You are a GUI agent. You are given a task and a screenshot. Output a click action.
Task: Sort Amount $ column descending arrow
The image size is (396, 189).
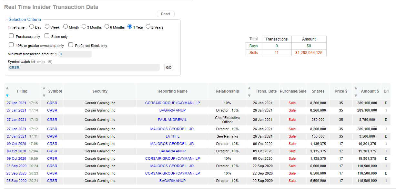pyautogui.click(x=356, y=95)
